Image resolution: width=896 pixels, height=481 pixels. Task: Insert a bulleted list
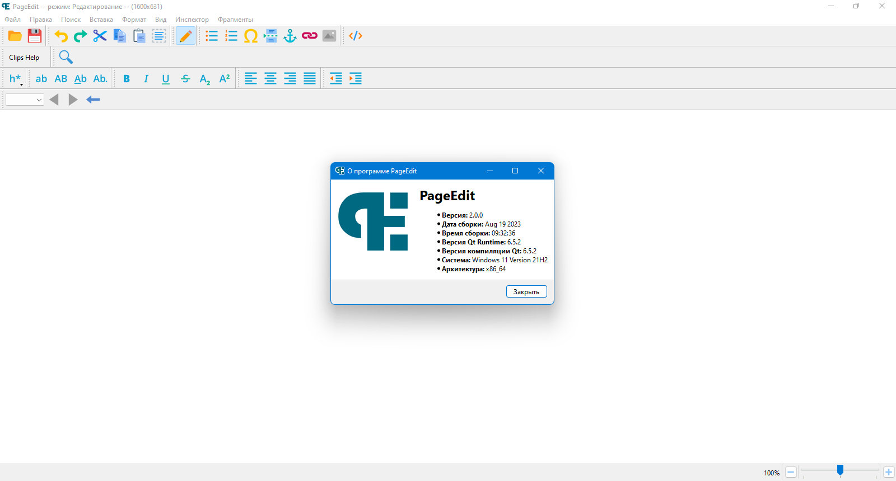point(212,36)
